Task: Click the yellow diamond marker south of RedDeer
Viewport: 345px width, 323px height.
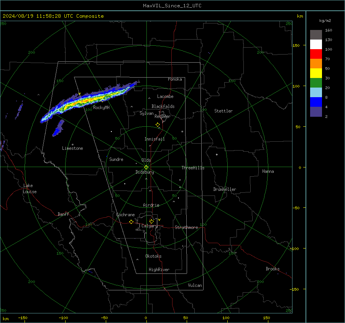Action: (158, 125)
